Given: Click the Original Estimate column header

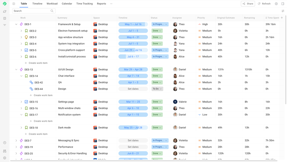Looking at the screenshot, I should tap(226, 18).
